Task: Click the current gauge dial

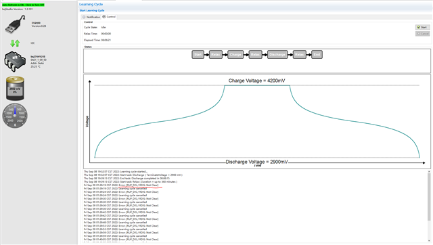Action: [x=15, y=116]
